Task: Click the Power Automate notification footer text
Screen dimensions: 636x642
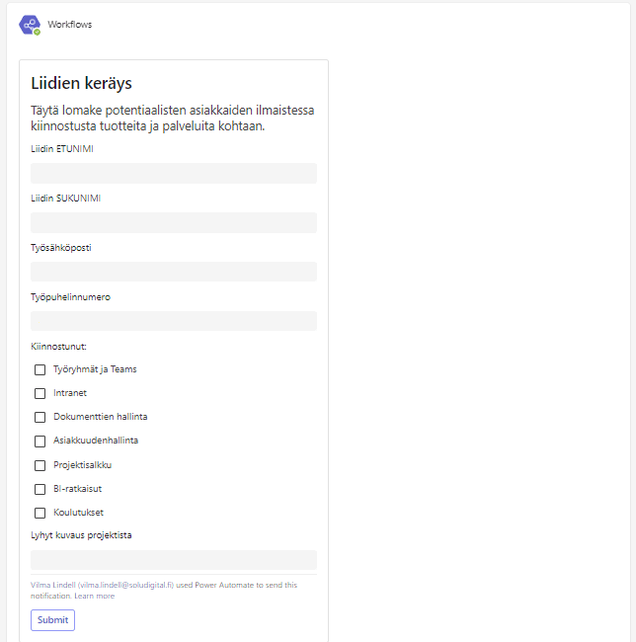Action: point(163,585)
